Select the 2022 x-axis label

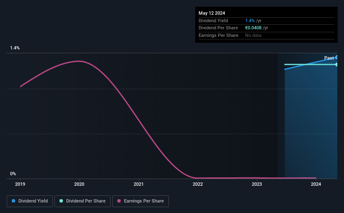tap(198, 184)
